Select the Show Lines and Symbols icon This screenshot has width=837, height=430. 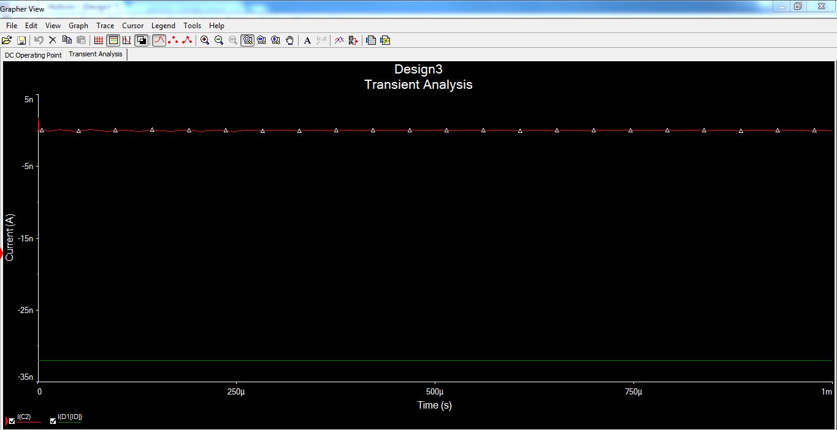(x=187, y=40)
